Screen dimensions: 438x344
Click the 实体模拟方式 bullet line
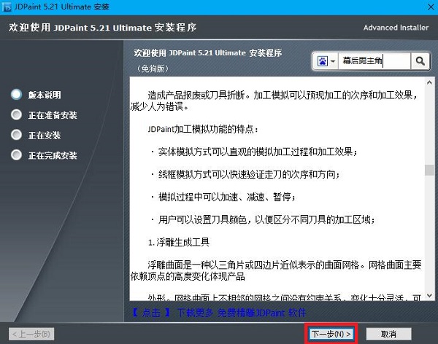[254, 152]
